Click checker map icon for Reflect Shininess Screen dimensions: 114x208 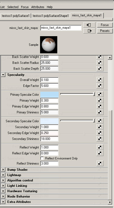[x=100, y=164]
